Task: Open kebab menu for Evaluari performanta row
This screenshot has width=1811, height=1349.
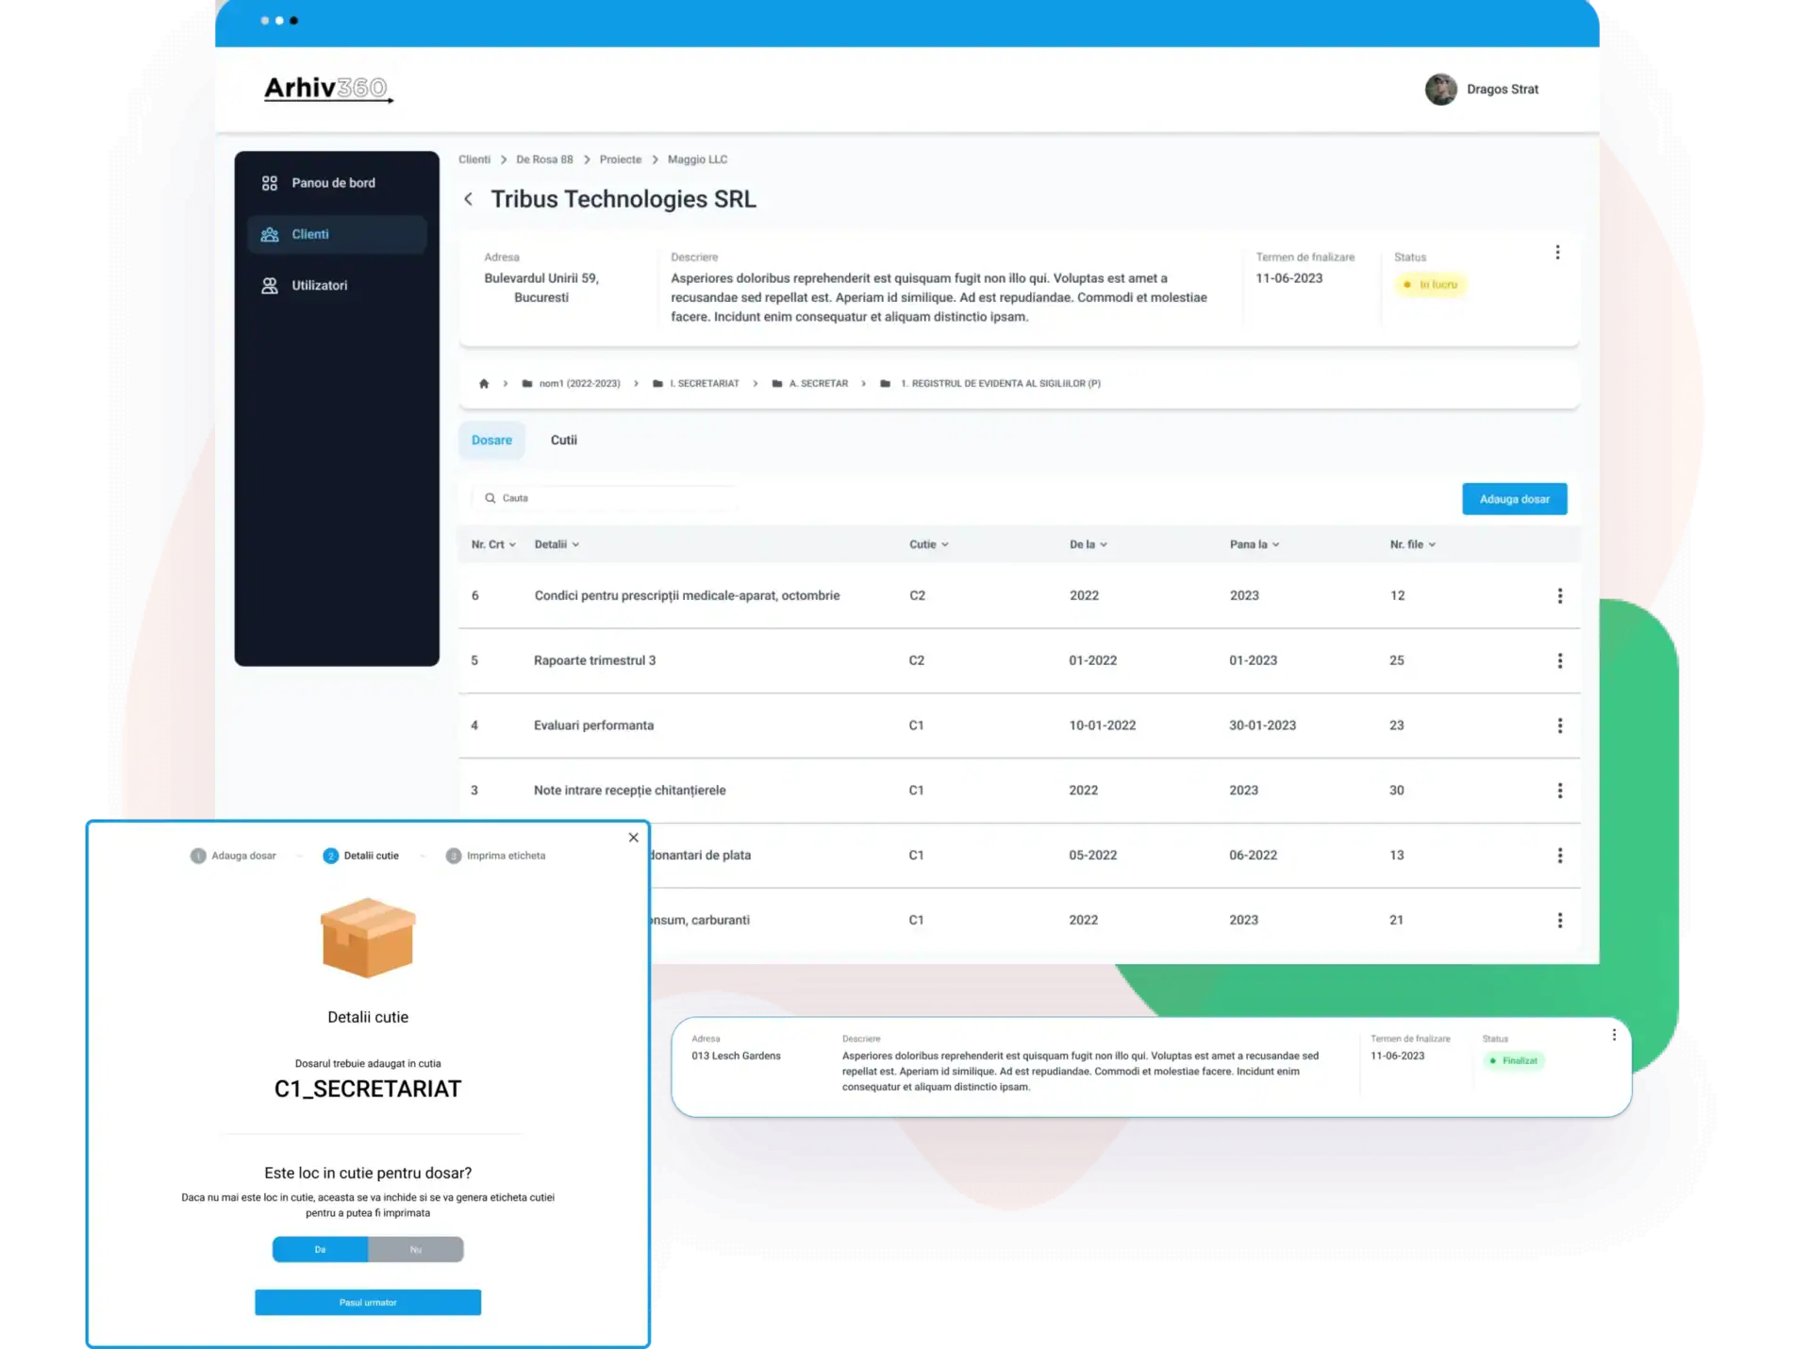Action: pyautogui.click(x=1559, y=725)
